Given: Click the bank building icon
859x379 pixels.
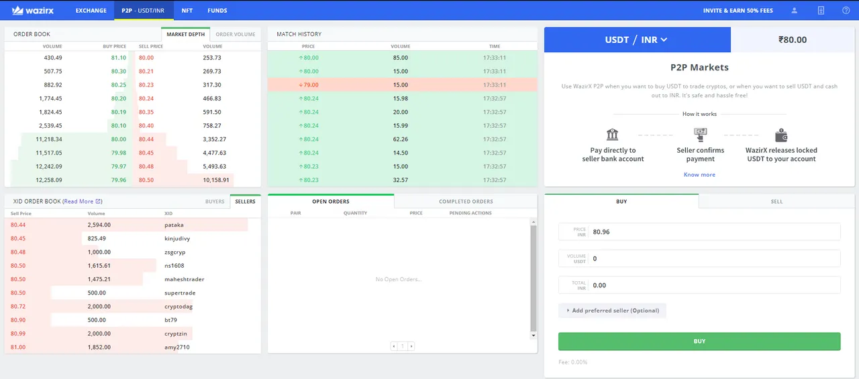Looking at the screenshot, I should [x=612, y=135].
